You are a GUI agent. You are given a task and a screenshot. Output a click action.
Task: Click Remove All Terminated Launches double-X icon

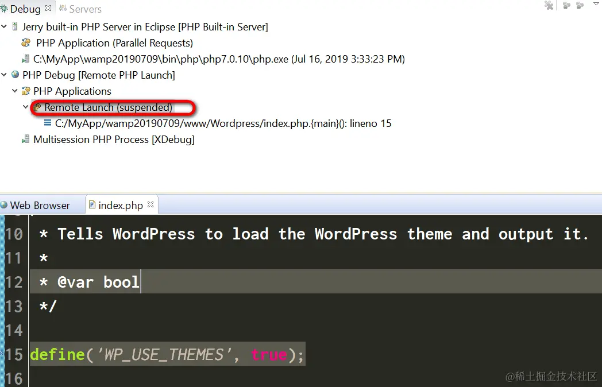point(549,5)
